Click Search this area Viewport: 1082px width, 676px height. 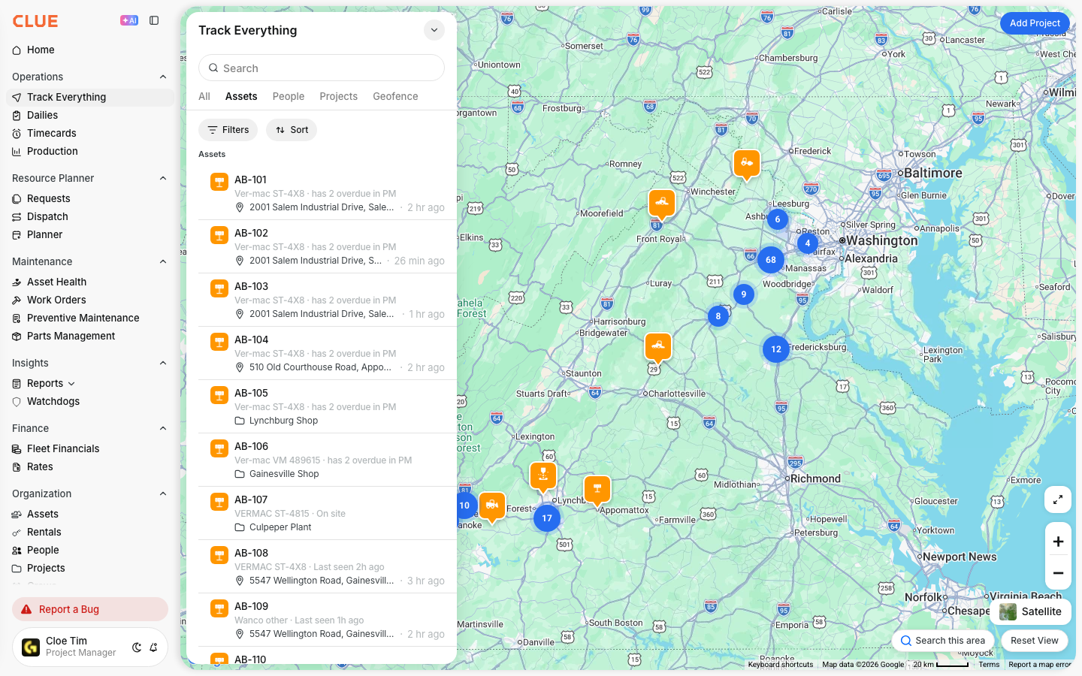[x=943, y=641]
